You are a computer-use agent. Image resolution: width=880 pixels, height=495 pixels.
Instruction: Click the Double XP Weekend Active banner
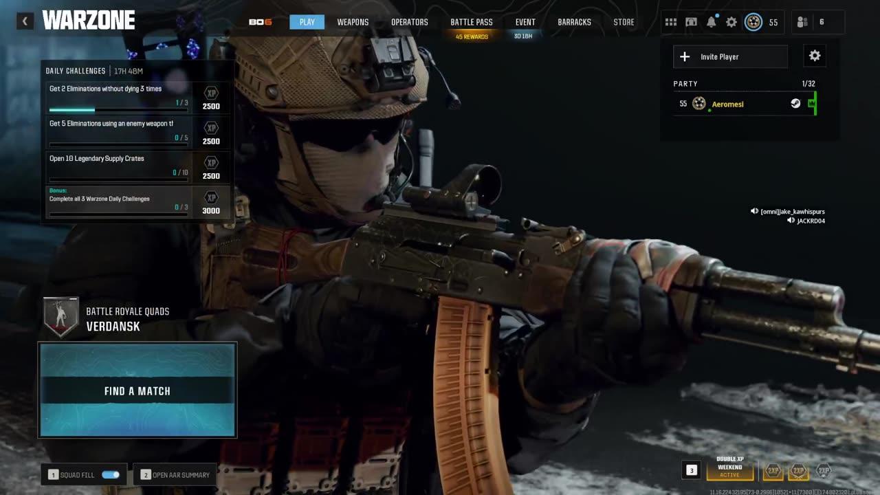730,467
